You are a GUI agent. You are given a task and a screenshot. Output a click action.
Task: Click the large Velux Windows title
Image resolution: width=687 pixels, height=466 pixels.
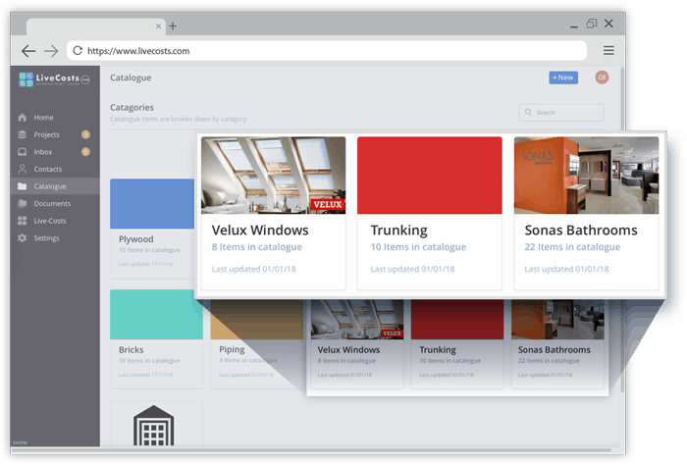point(260,230)
